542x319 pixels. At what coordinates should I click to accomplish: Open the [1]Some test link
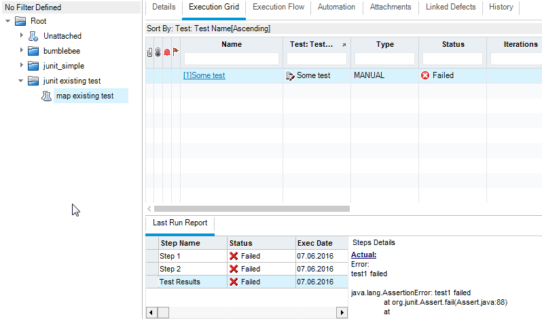pos(204,75)
